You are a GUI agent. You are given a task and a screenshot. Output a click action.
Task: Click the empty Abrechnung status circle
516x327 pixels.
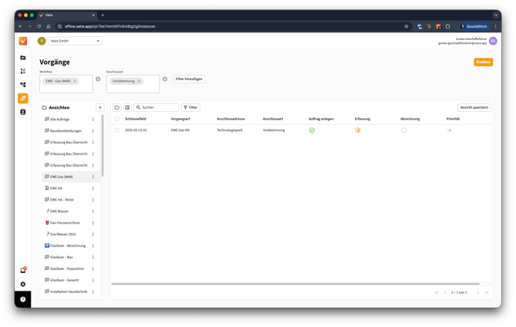[x=404, y=130]
